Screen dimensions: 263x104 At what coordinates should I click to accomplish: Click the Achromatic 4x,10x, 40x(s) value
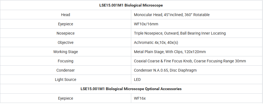pos(156,42)
